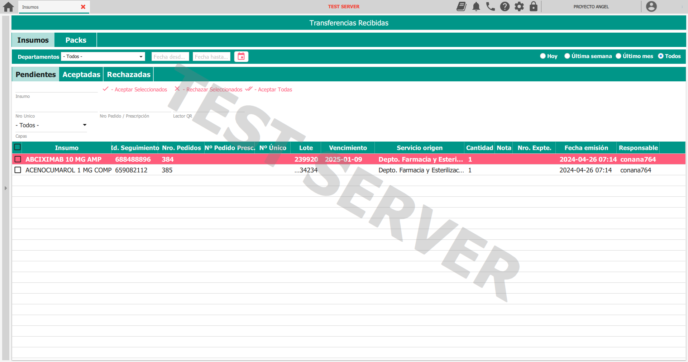Click order number 385

(167, 170)
